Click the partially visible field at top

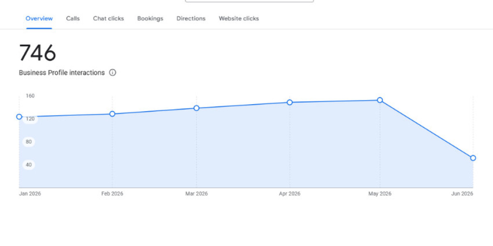(249, 1)
